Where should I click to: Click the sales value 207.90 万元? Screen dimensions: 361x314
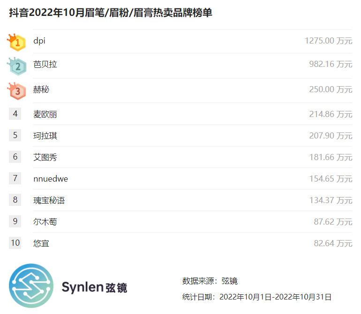[x=331, y=136]
